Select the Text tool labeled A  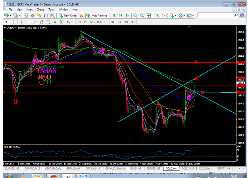[x=55, y=22]
